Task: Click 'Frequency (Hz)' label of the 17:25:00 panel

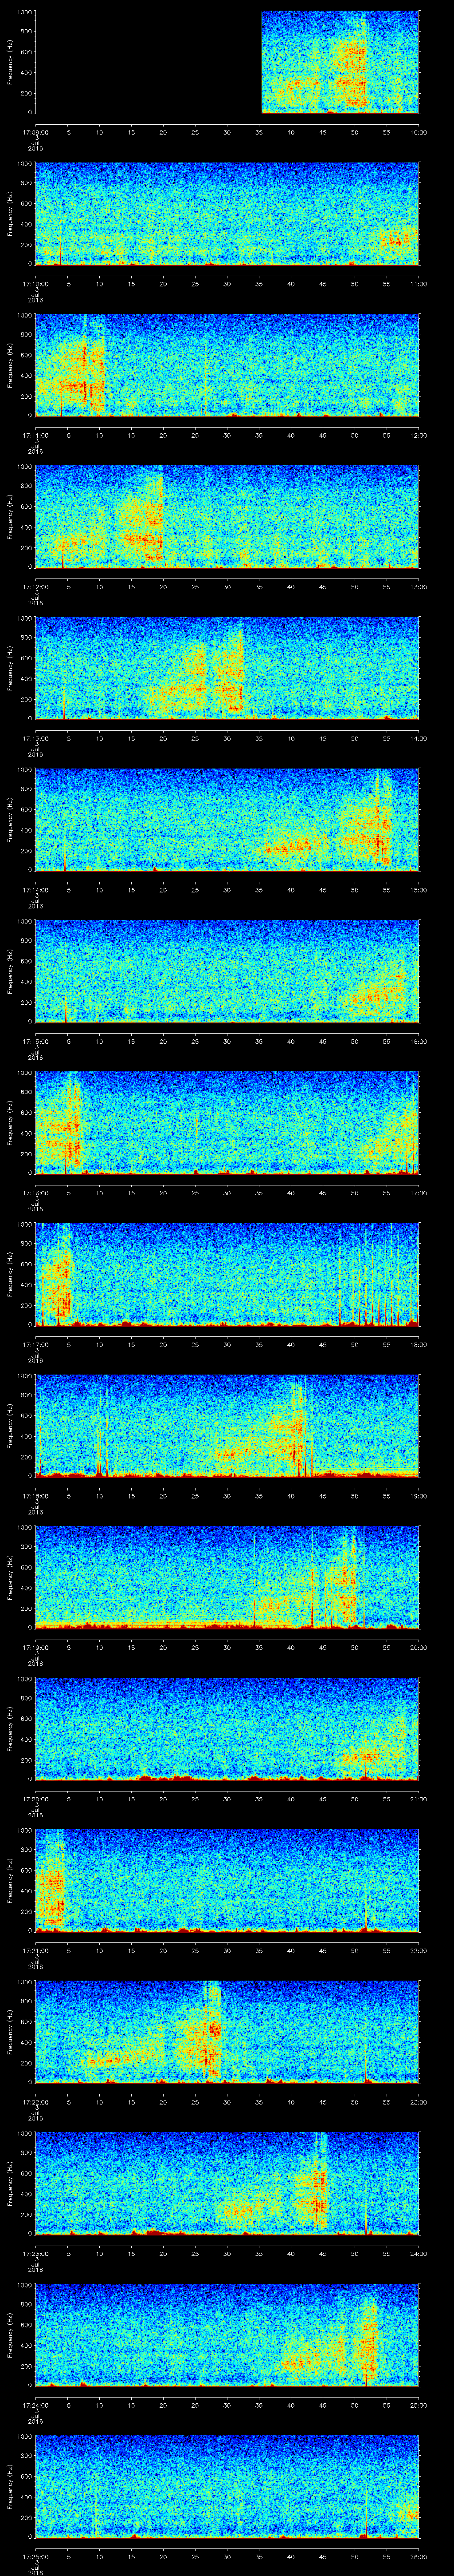Action: tap(10, 2488)
